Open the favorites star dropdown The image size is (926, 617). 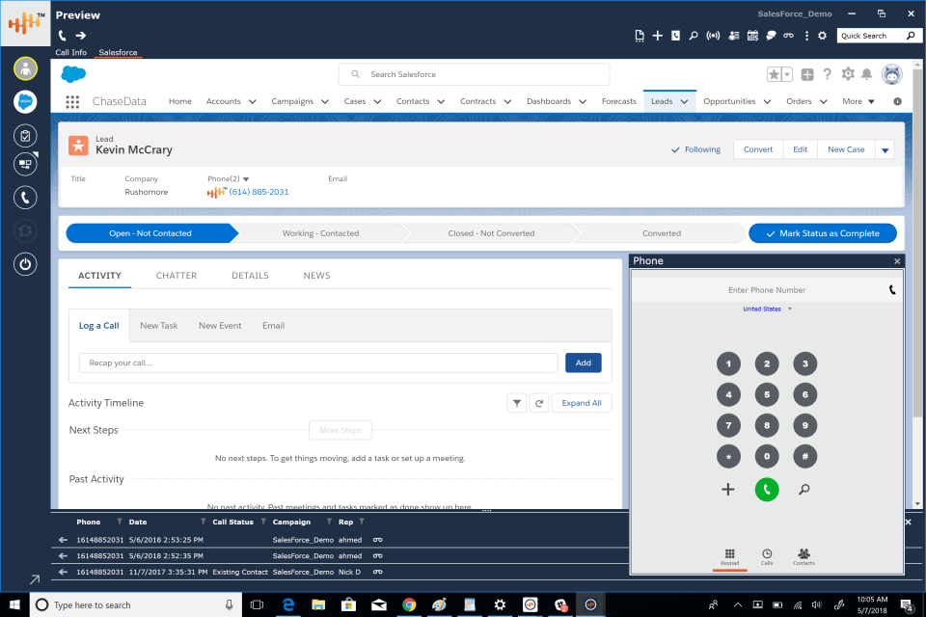(x=787, y=74)
